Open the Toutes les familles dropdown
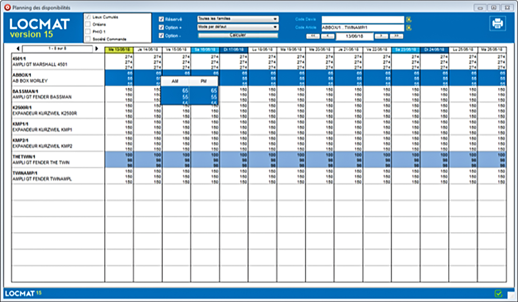The height and width of the screenshot is (302, 518). pyautogui.click(x=238, y=19)
